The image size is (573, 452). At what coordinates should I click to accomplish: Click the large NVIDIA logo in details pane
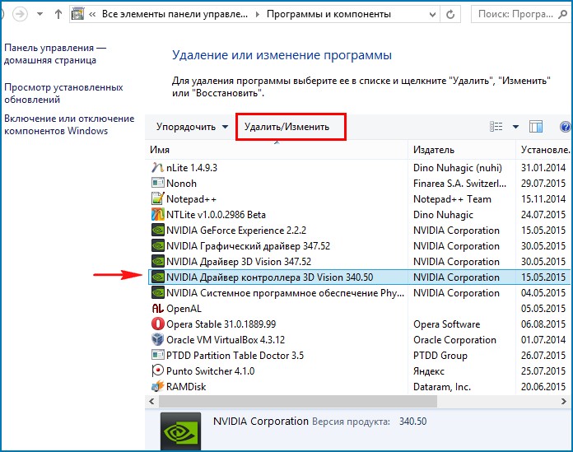(180, 432)
